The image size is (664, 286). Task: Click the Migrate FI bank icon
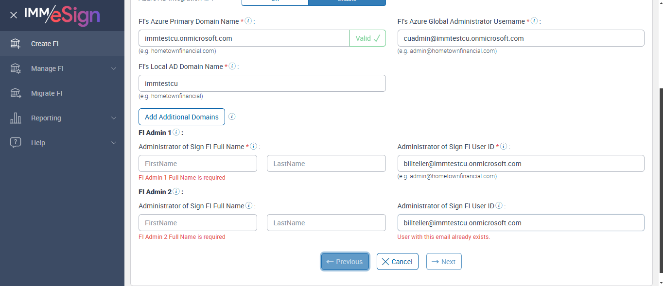click(16, 93)
